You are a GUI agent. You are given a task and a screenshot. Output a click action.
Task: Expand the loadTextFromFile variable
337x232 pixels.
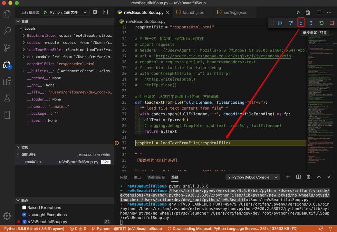24,50
